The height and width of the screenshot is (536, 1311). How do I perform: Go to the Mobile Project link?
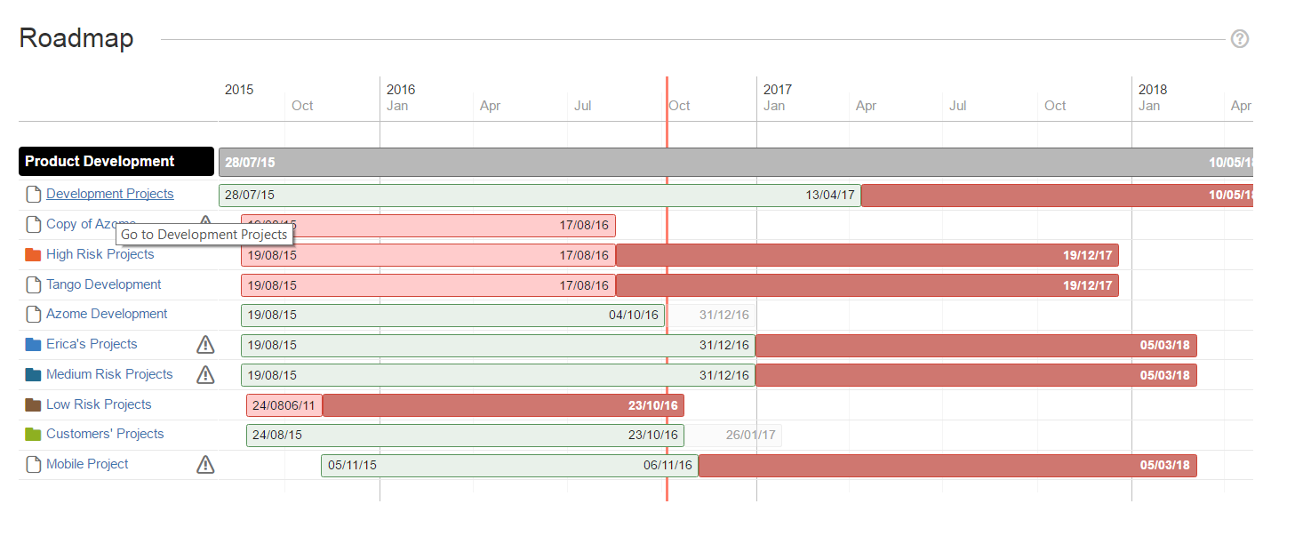[87, 464]
